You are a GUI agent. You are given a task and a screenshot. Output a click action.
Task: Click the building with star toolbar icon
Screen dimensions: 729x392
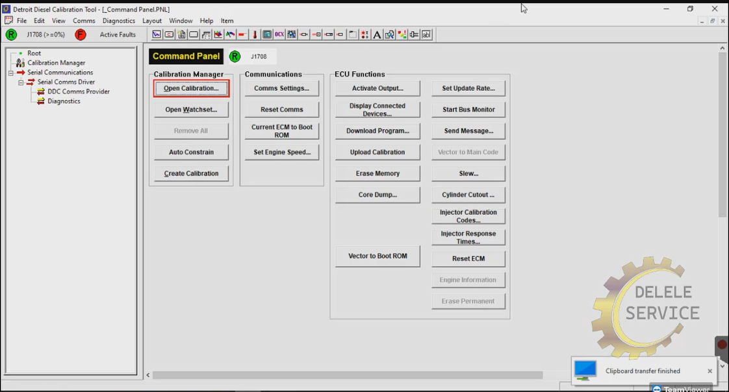tap(181, 34)
